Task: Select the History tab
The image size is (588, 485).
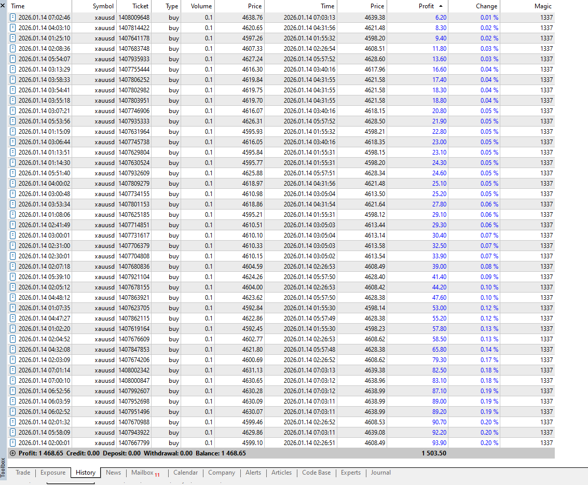Action: pyautogui.click(x=86, y=473)
